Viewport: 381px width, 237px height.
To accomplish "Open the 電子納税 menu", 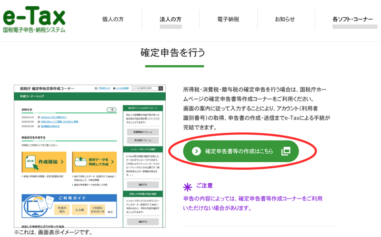I will pos(228,19).
